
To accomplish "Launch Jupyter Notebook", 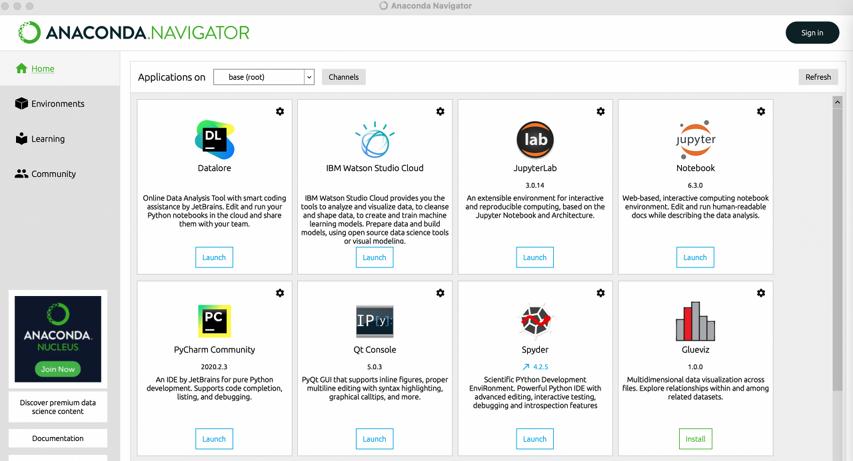I will 695,257.
